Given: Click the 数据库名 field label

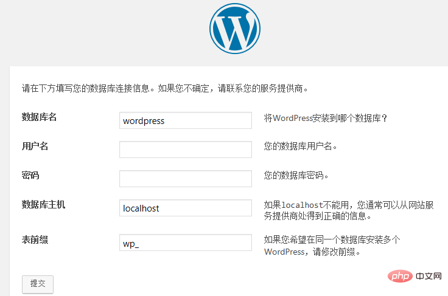Looking at the screenshot, I should (x=39, y=117).
